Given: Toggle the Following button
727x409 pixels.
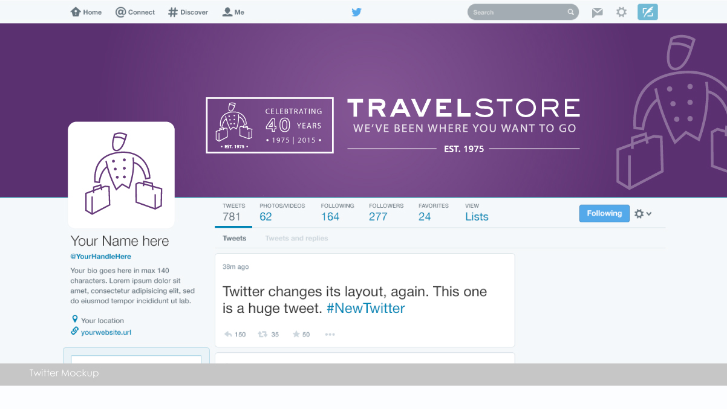Looking at the screenshot, I should [604, 213].
